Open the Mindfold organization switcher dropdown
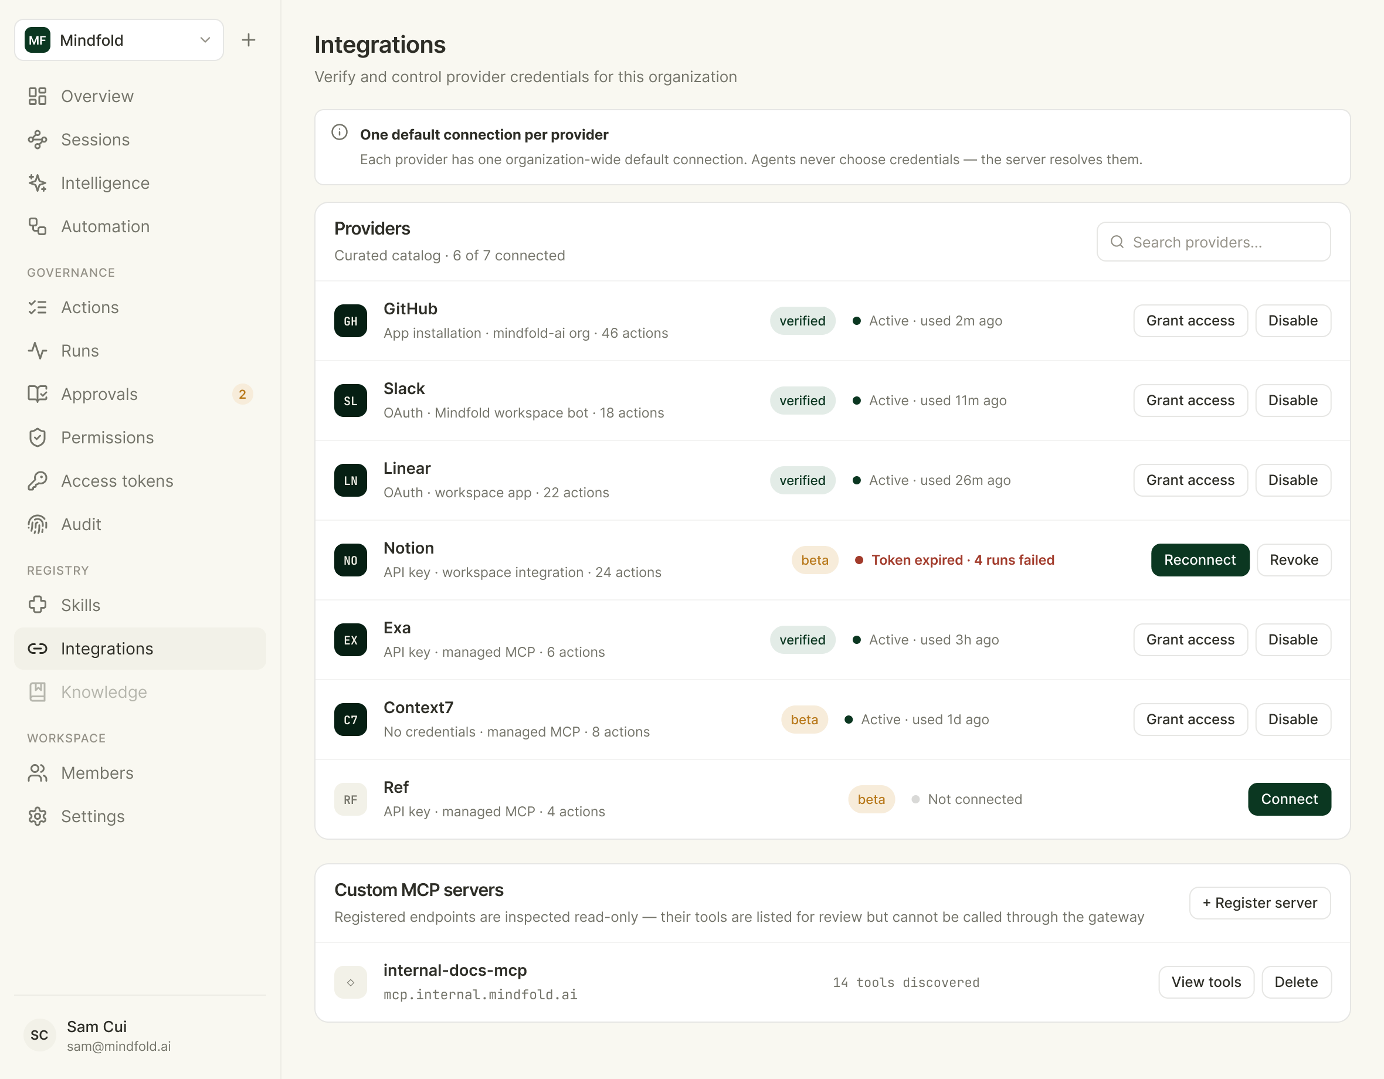The height and width of the screenshot is (1079, 1384). pos(118,40)
